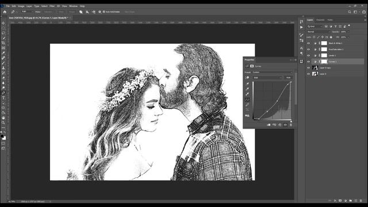Select the Zoom tool
Screen dimensions: 368x207
click(3, 122)
